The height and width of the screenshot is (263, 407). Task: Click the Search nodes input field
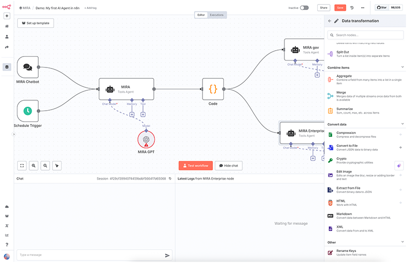[365, 35]
